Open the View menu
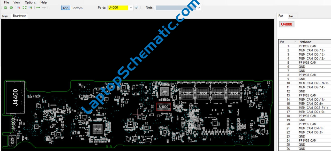331x151 pixels. point(17,2)
